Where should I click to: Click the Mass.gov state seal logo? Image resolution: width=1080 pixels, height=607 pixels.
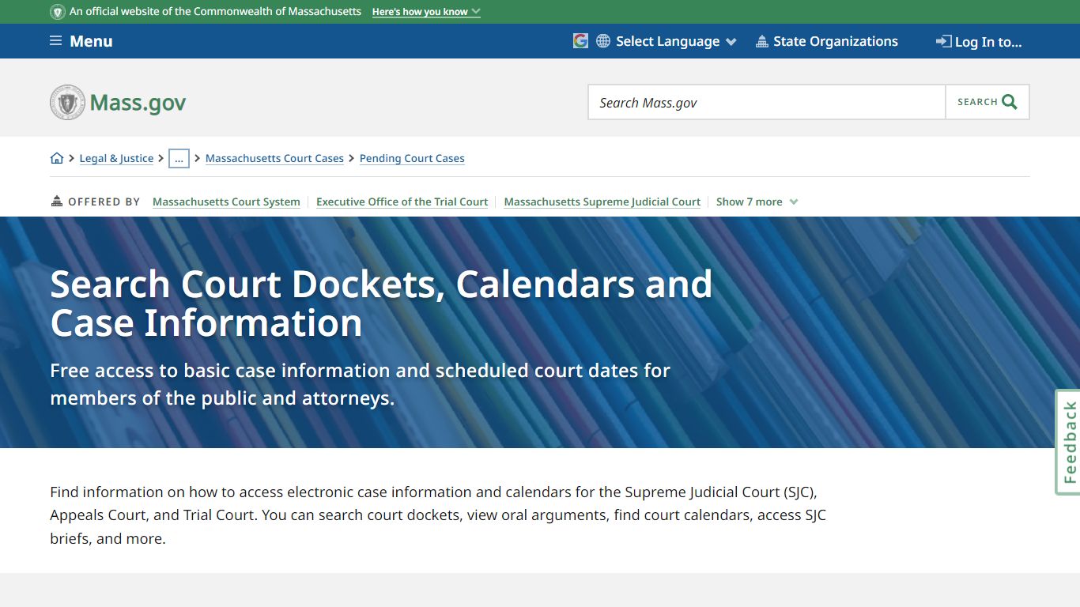[67, 102]
